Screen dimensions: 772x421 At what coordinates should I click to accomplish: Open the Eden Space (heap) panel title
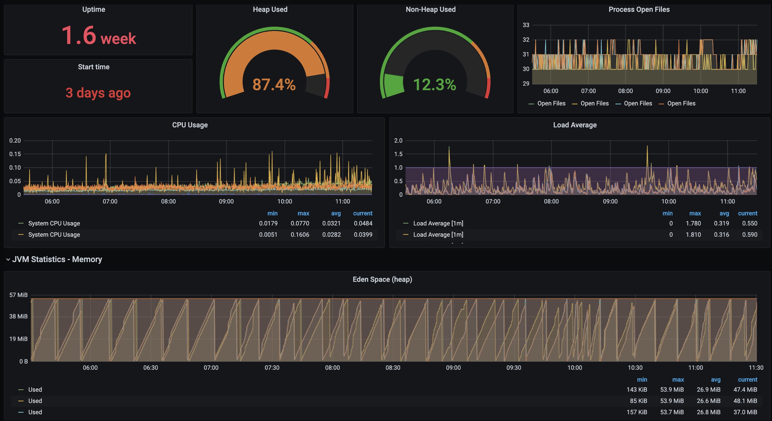[382, 280]
